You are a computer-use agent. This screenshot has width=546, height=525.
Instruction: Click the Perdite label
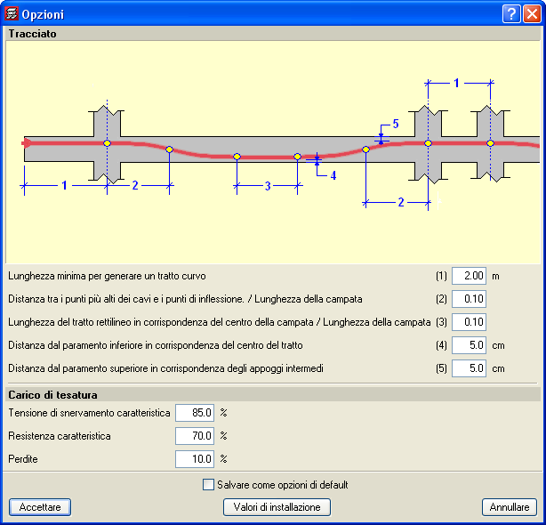coord(23,459)
